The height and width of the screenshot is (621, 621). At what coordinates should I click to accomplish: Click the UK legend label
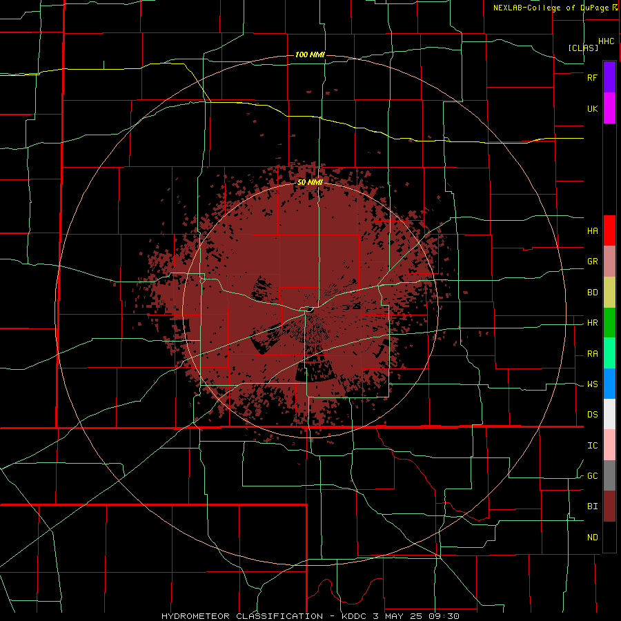click(x=592, y=108)
